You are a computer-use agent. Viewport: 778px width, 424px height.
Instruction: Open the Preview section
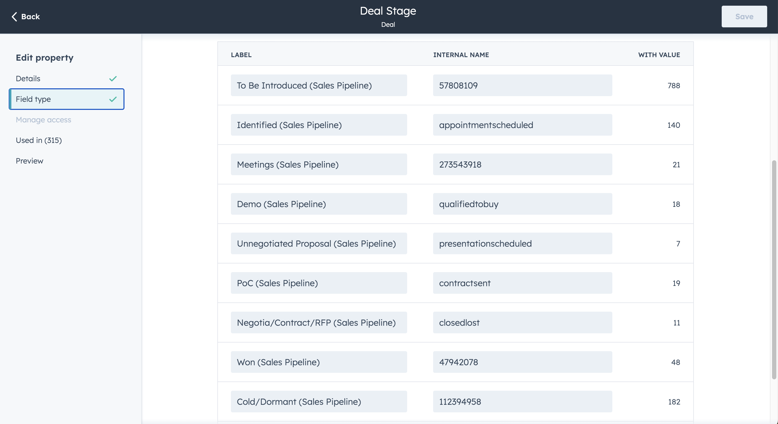pyautogui.click(x=29, y=161)
